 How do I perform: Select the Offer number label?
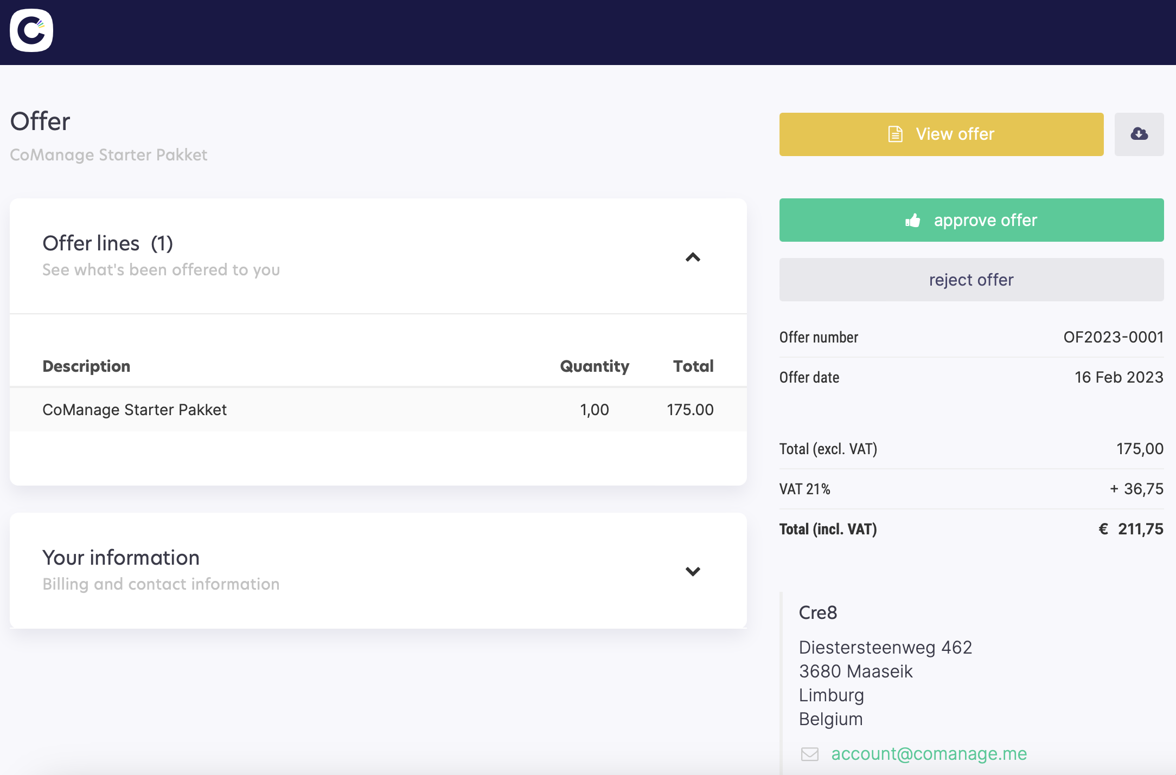pyautogui.click(x=819, y=337)
